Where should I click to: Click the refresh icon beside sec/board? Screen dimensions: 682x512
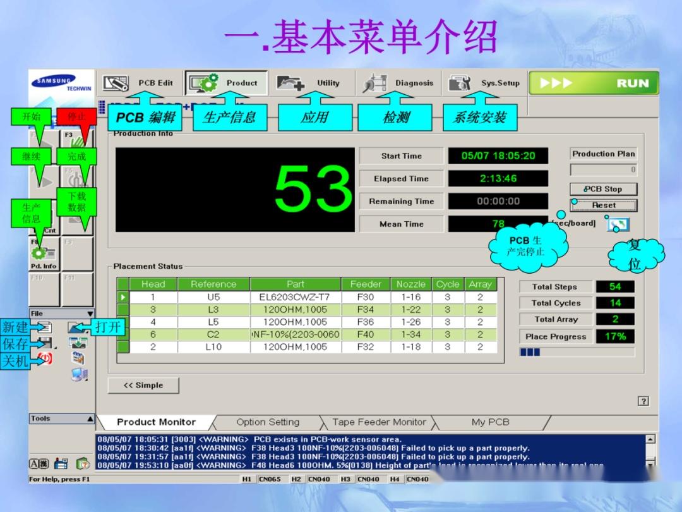click(618, 224)
